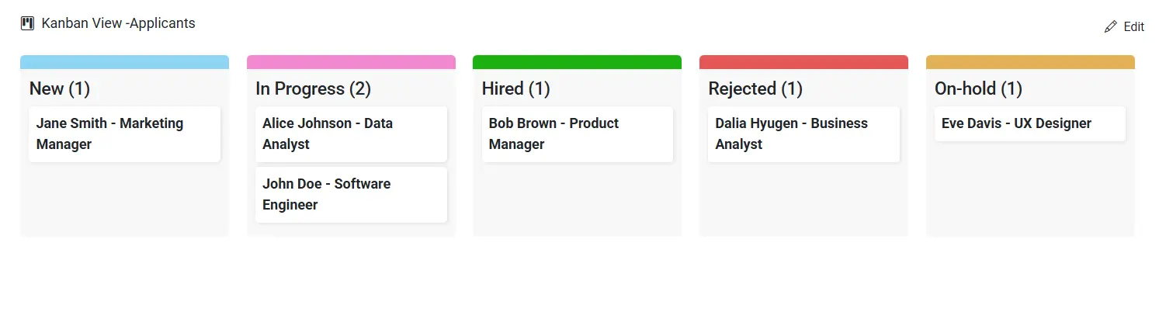This screenshot has height=312, width=1166.
Task: Click the Rejected (1) column header
Action: pyautogui.click(x=755, y=88)
